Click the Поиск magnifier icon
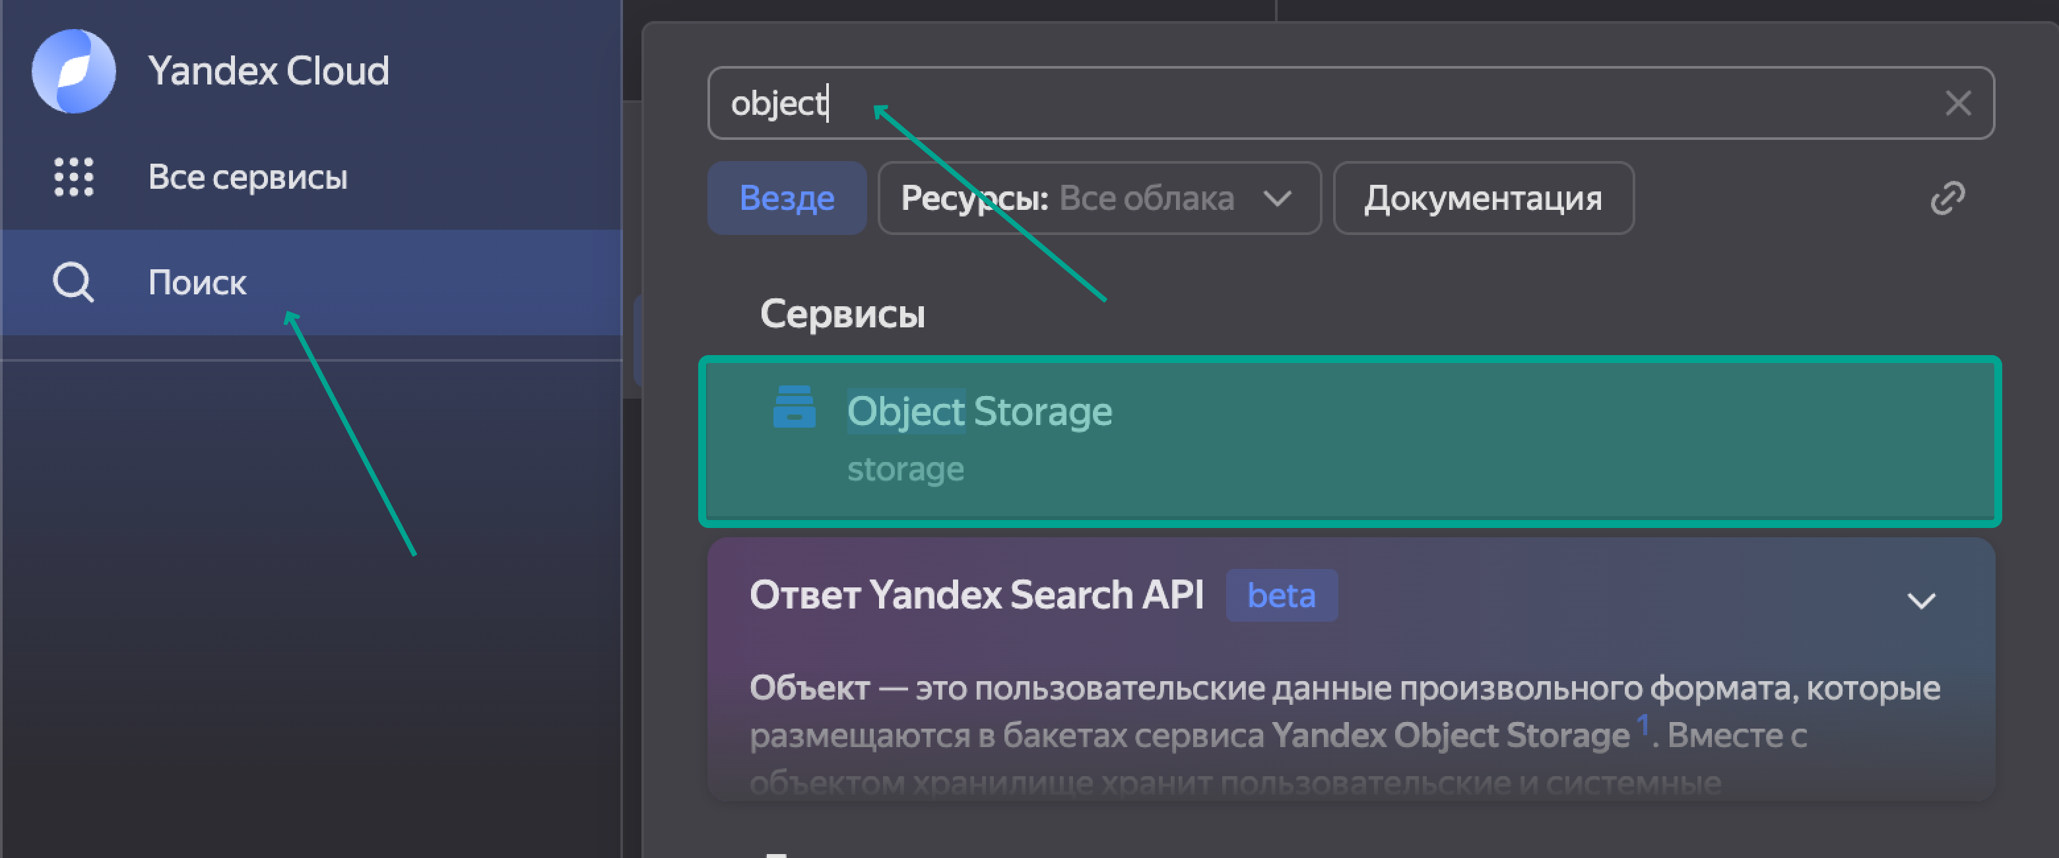Image resolution: width=2059 pixels, height=858 pixels. point(73,282)
